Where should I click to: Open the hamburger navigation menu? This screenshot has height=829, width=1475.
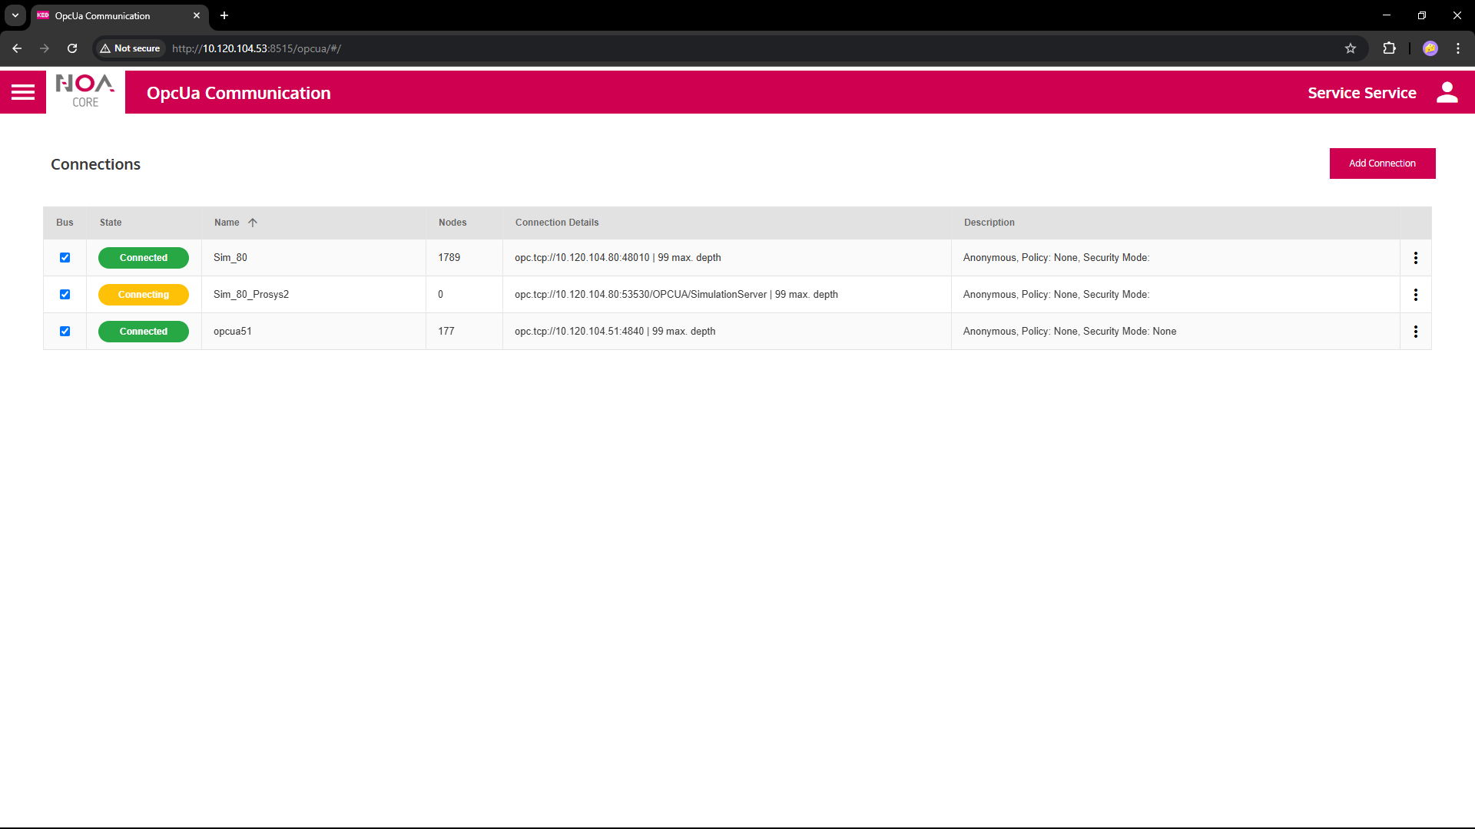pyautogui.click(x=23, y=92)
